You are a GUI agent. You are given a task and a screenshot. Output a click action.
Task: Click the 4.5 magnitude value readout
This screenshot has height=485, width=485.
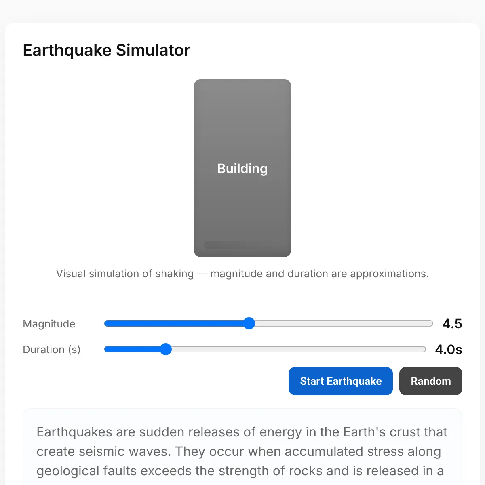(x=452, y=324)
